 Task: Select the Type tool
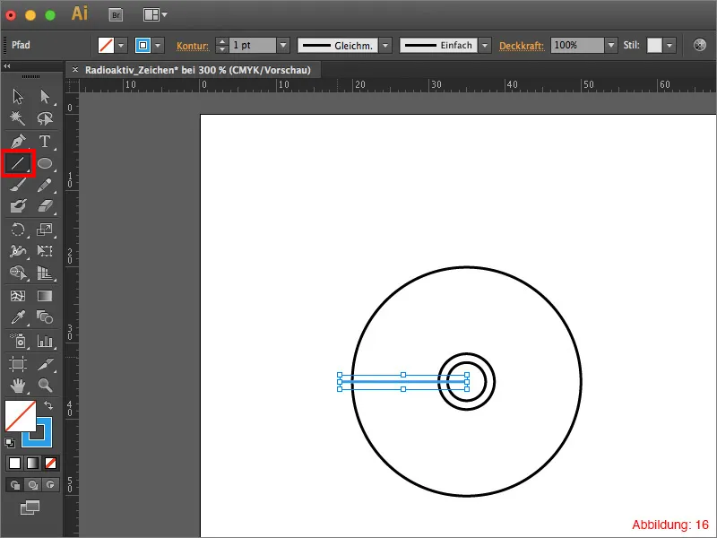(x=45, y=141)
